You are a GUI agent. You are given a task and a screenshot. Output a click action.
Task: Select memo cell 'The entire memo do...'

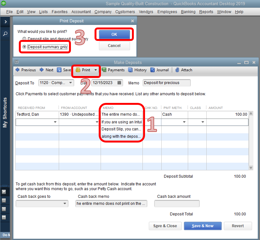(122, 114)
